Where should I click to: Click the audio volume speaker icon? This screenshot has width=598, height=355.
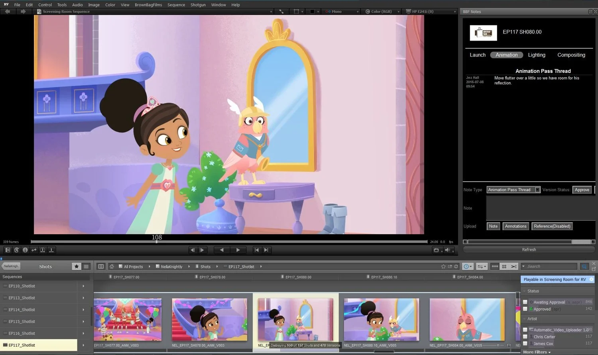point(449,250)
